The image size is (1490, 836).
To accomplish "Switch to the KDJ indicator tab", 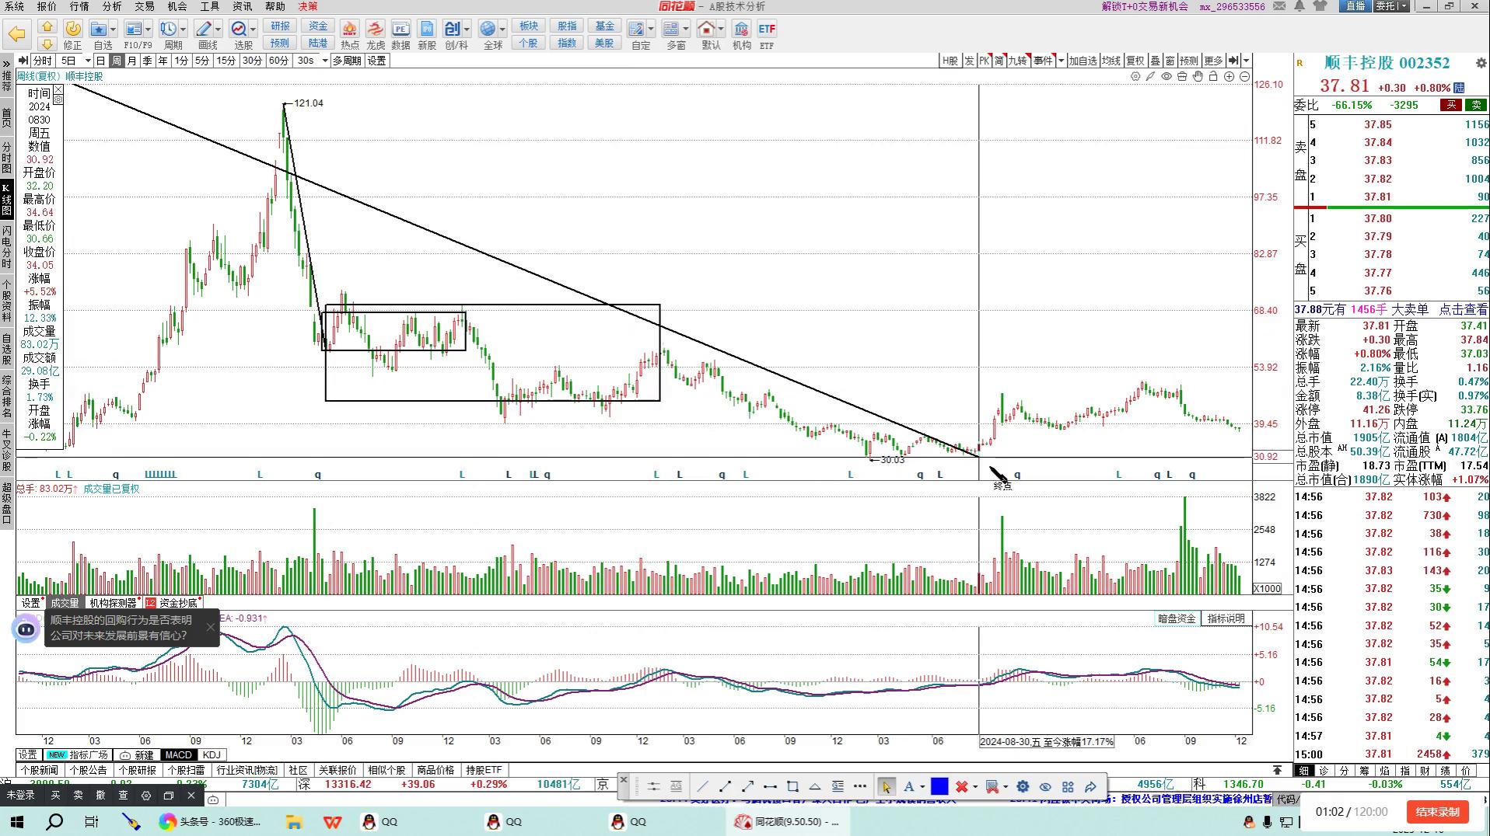I will [x=212, y=754].
